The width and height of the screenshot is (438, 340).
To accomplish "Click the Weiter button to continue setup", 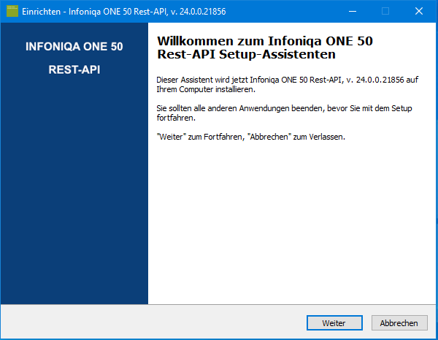I will [x=334, y=323].
